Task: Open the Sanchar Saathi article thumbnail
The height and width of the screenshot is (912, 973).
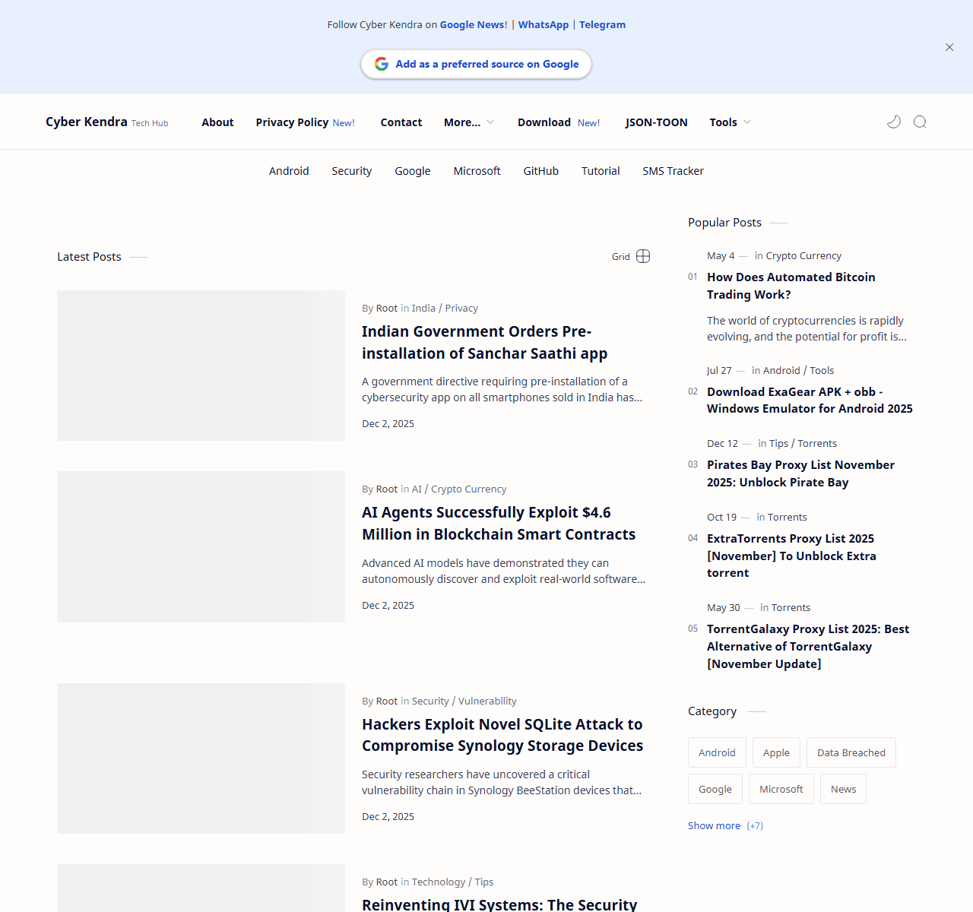Action: [x=201, y=366]
